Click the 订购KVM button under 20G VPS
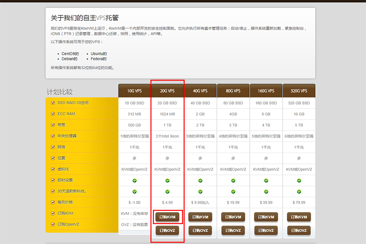This screenshot has width=366, height=244. 168,217
